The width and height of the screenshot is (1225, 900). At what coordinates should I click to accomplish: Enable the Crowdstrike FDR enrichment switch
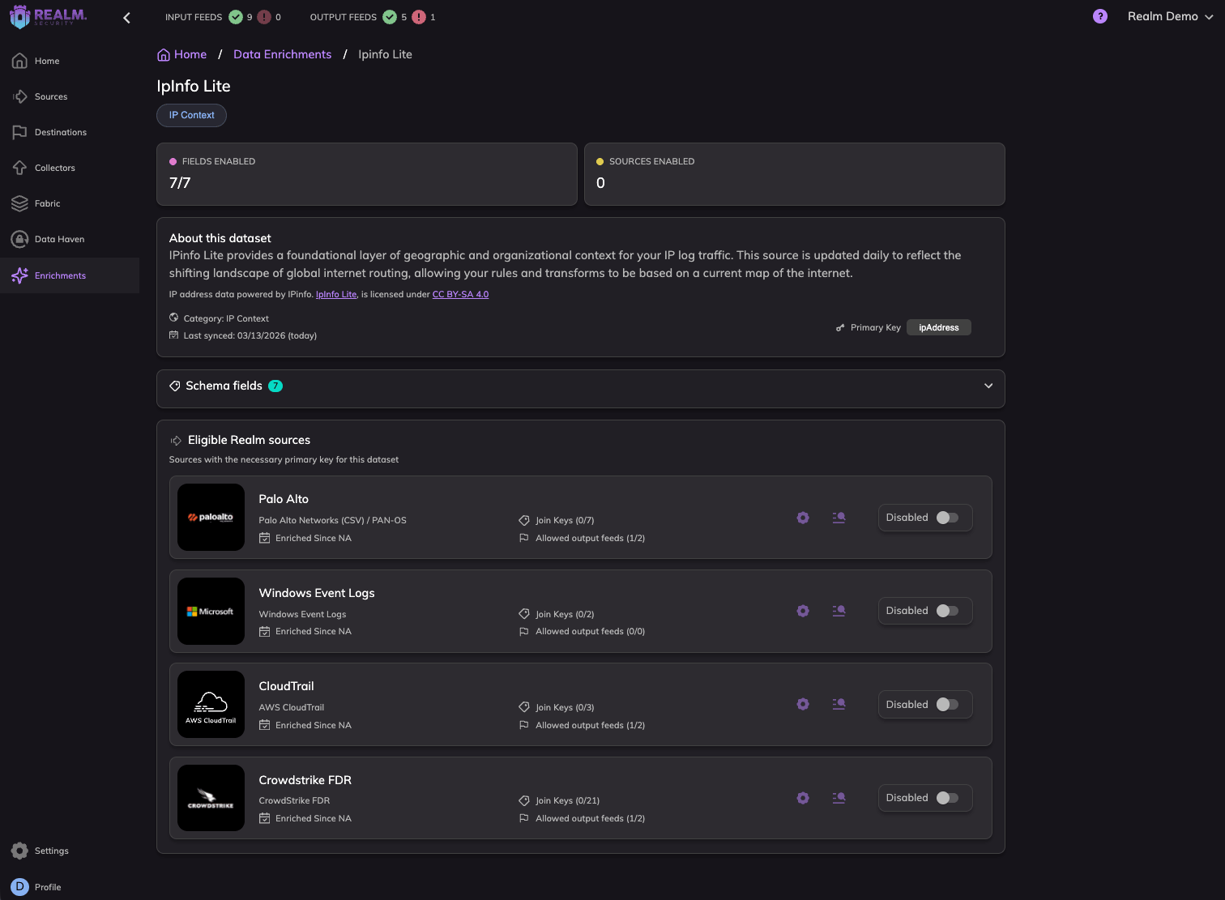click(x=947, y=798)
